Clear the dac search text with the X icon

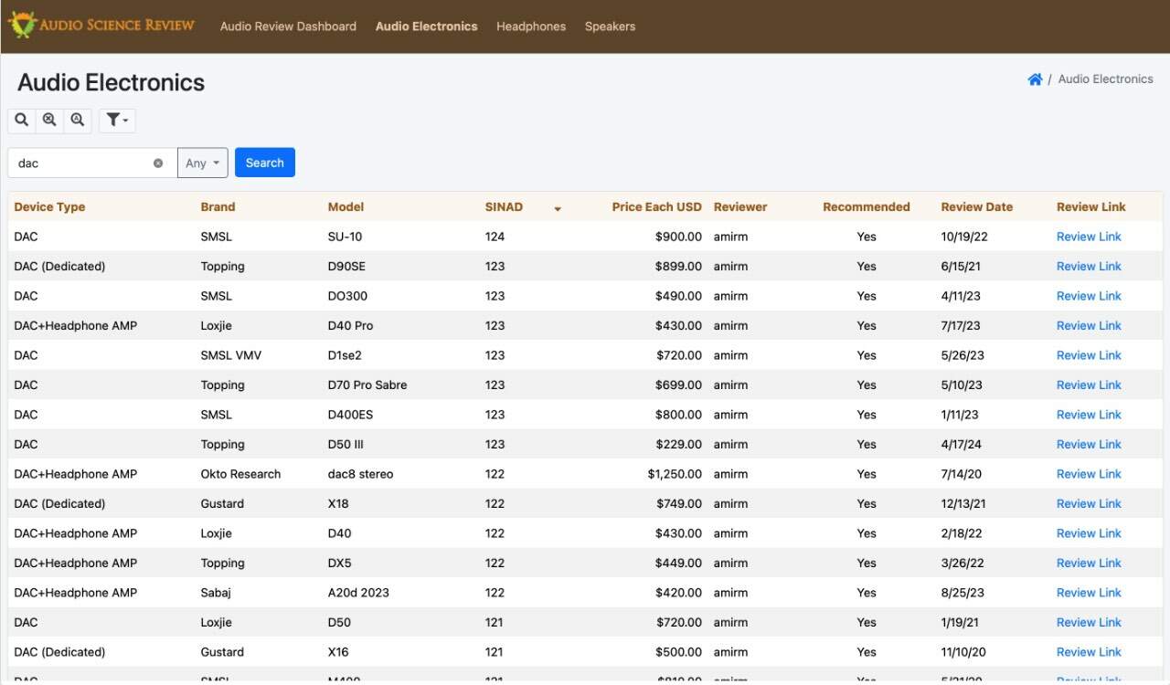click(x=158, y=163)
